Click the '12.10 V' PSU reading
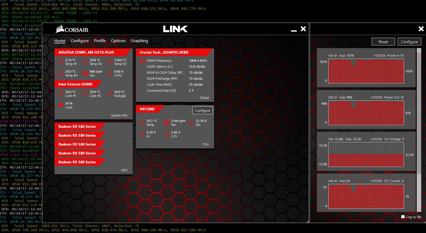This screenshot has height=233, width=426. [x=201, y=121]
